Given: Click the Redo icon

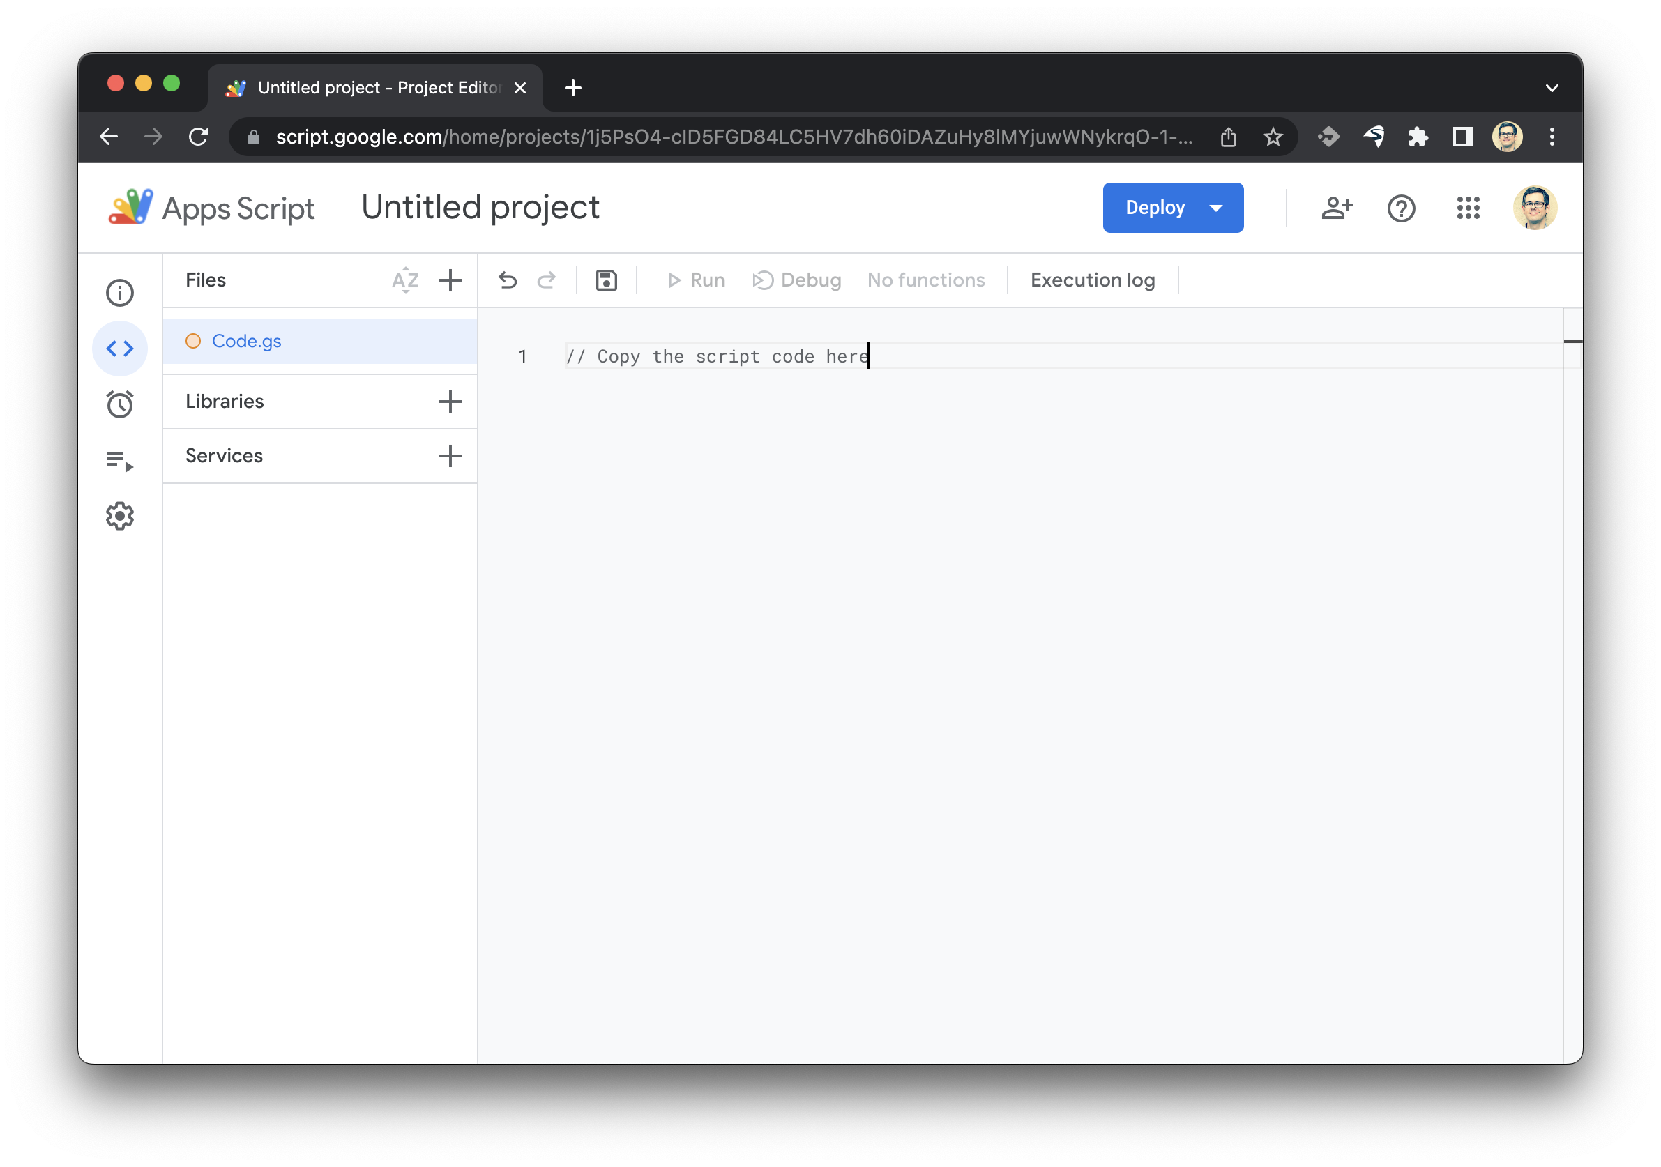Looking at the screenshot, I should point(546,280).
